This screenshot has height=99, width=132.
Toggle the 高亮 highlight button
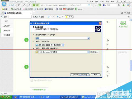pos(69,17)
